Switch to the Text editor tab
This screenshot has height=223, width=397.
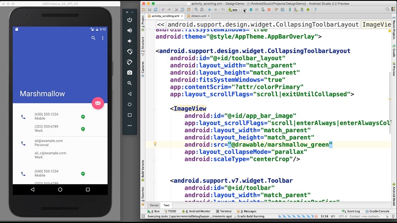(166, 205)
